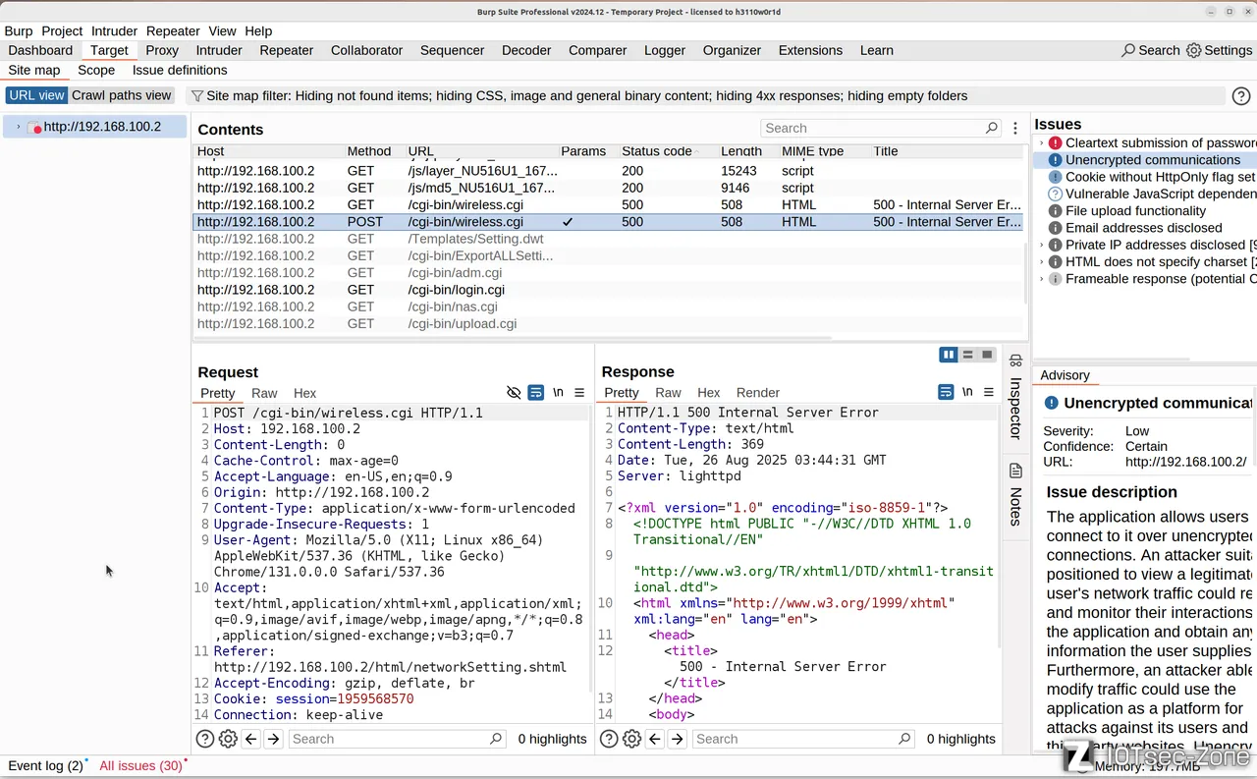1257x779 pixels.
Task: Select top-bottom split layout icon
Action: click(968, 355)
